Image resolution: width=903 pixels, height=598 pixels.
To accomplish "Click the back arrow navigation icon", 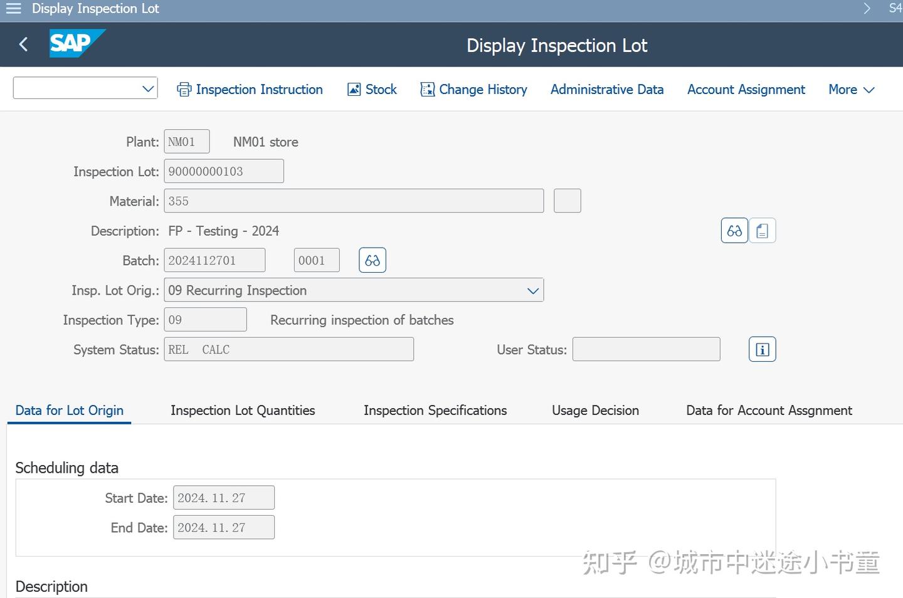I will pyautogui.click(x=23, y=44).
